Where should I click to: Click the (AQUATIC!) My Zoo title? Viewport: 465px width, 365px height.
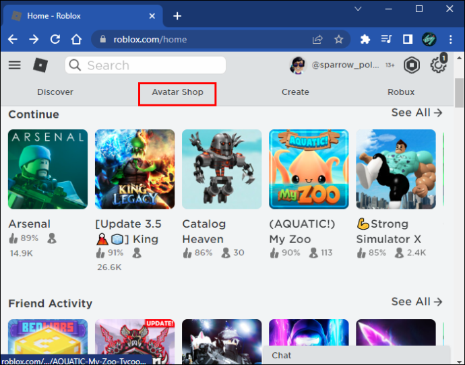302,232
